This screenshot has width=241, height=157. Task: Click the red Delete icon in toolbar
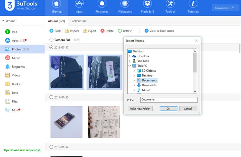103,31
